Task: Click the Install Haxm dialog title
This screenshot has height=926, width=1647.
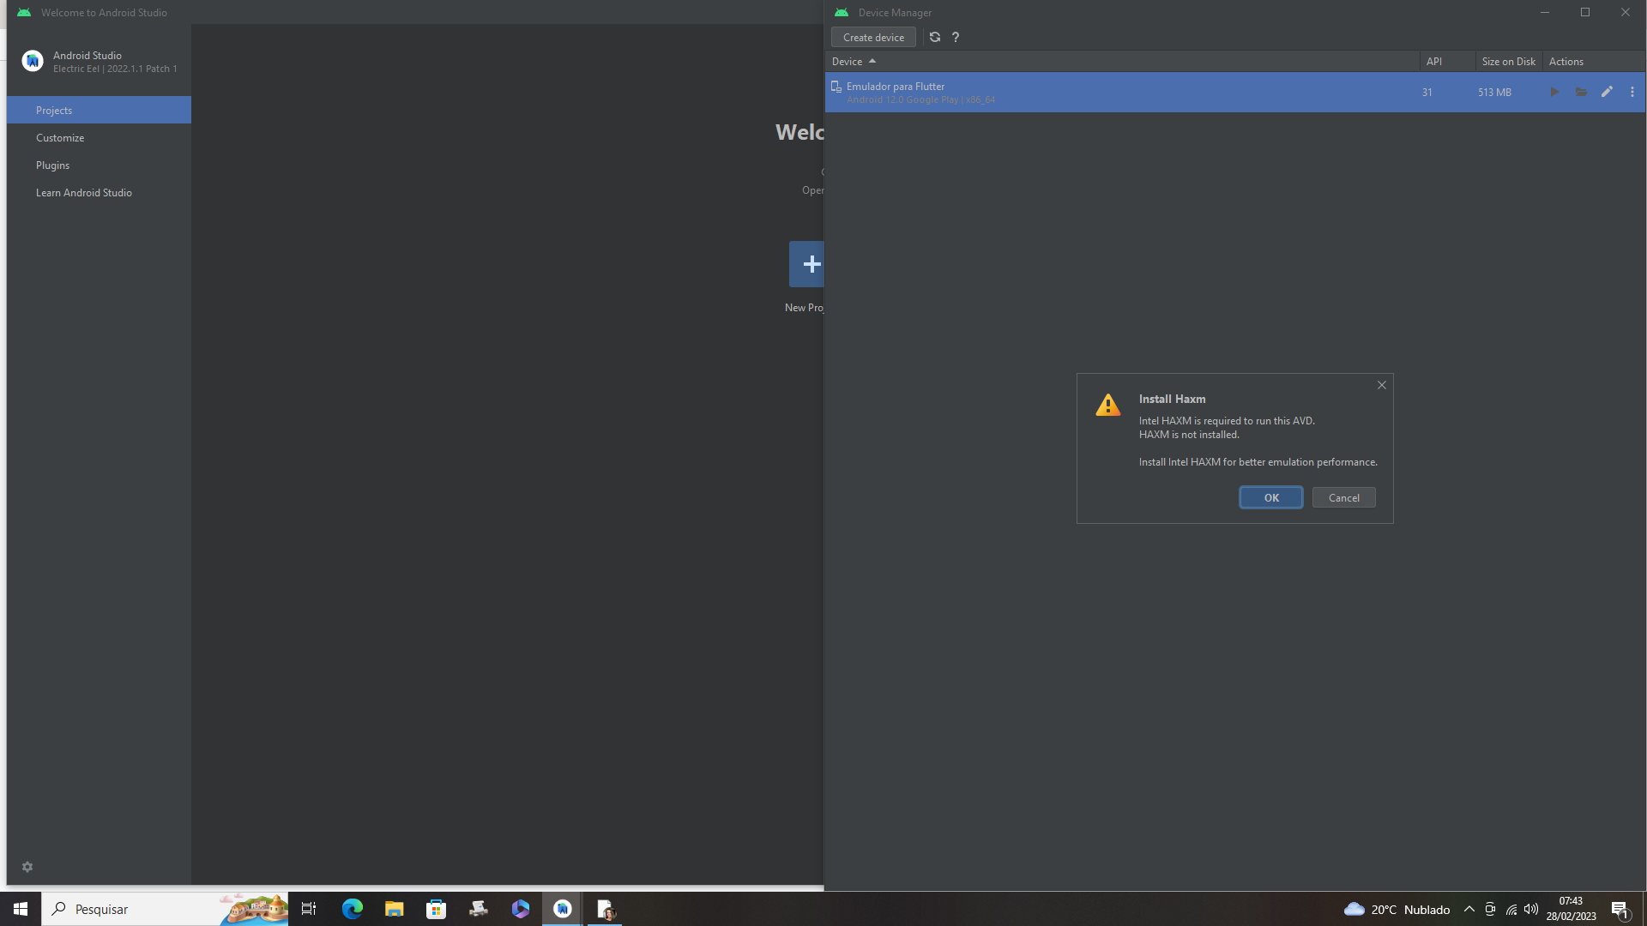Action: point(1172,399)
